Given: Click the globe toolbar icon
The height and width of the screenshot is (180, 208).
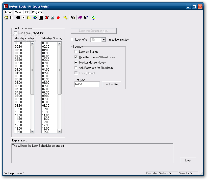Looking at the screenshot, I should (35, 18).
